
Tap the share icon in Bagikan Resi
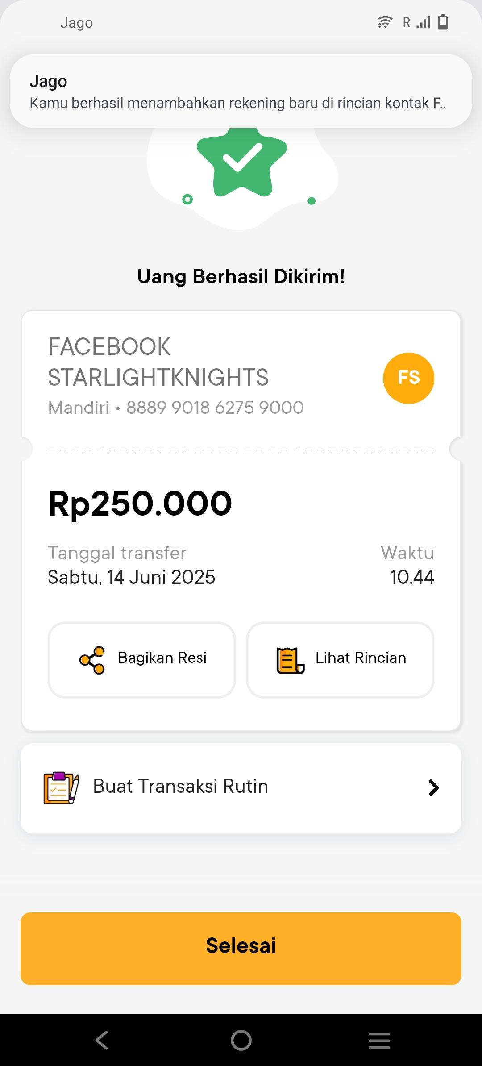[x=92, y=660]
